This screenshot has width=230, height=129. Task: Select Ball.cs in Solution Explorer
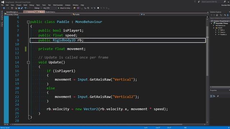click(x=222, y=30)
